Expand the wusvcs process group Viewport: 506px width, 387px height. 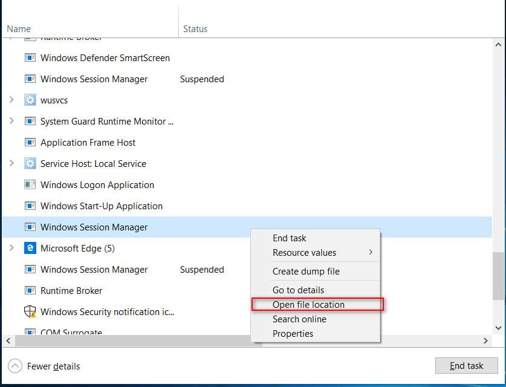pos(11,100)
